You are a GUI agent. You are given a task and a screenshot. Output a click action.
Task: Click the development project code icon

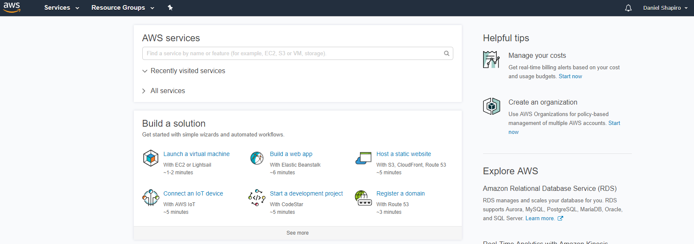tap(257, 198)
